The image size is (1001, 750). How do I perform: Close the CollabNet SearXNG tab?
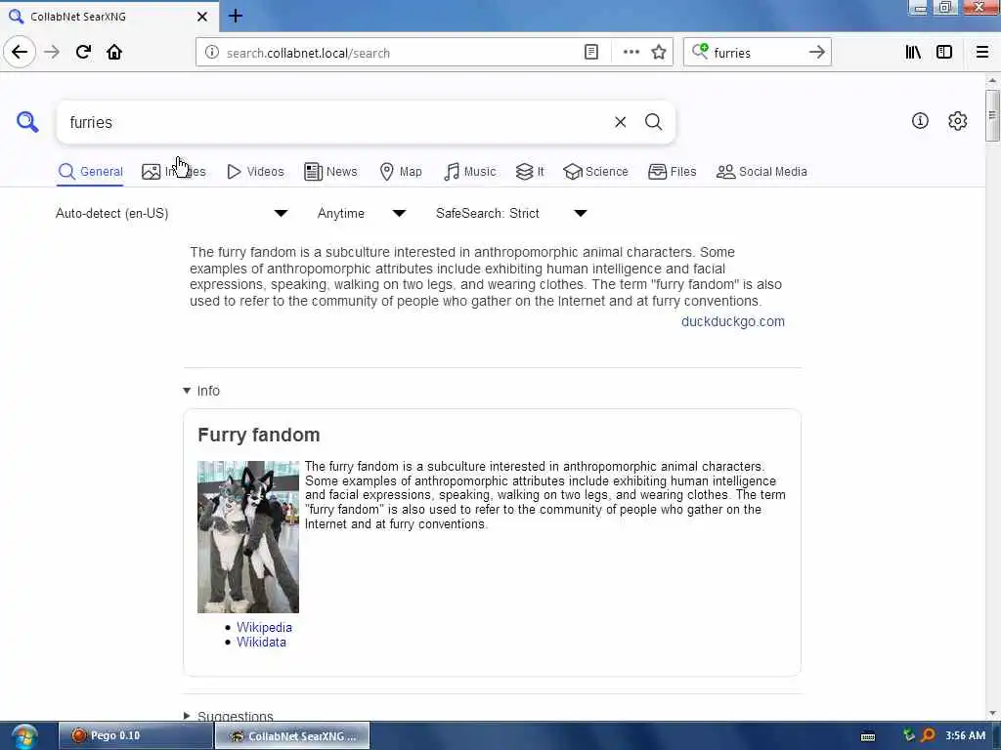[x=202, y=17]
